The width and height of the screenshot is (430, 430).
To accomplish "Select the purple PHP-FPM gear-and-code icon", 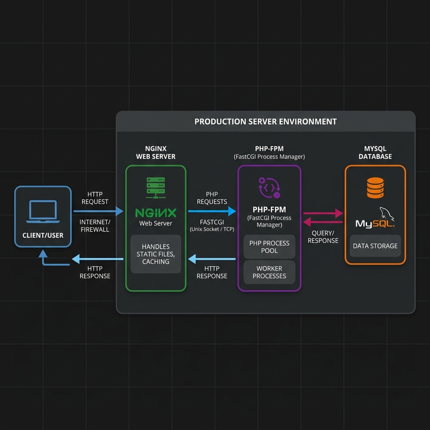I will [269, 188].
